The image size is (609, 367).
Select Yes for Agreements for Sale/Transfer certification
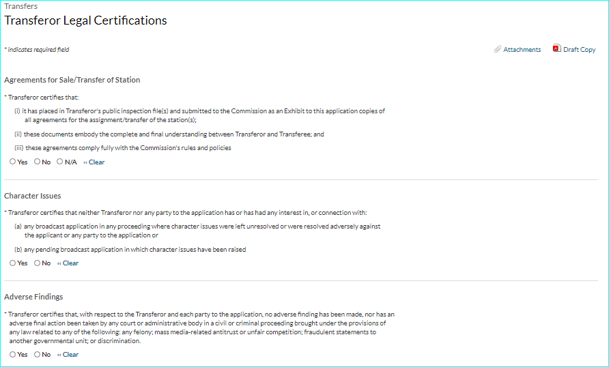[13, 162]
